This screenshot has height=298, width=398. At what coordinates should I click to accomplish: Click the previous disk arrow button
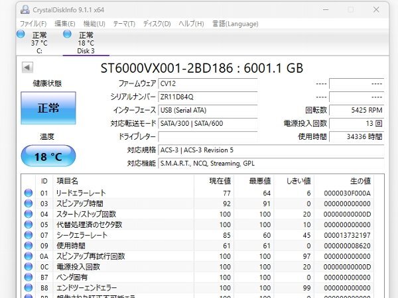pos(27,68)
